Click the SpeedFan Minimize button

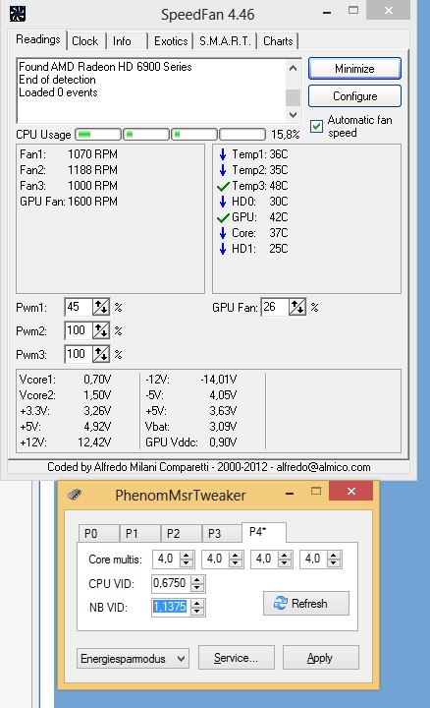coord(354,69)
